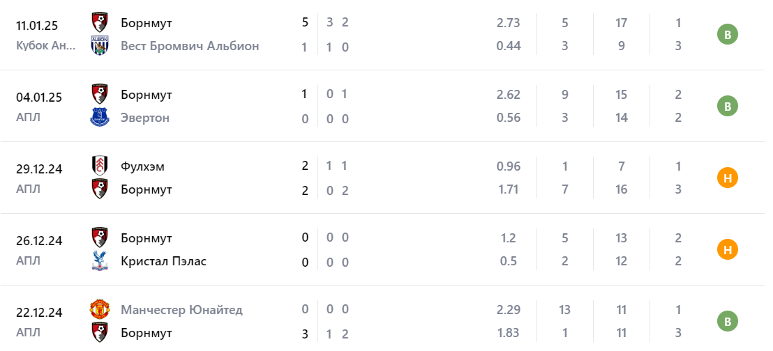Click the Everton club crest
The height and width of the screenshot is (351, 773).
pyautogui.click(x=100, y=118)
